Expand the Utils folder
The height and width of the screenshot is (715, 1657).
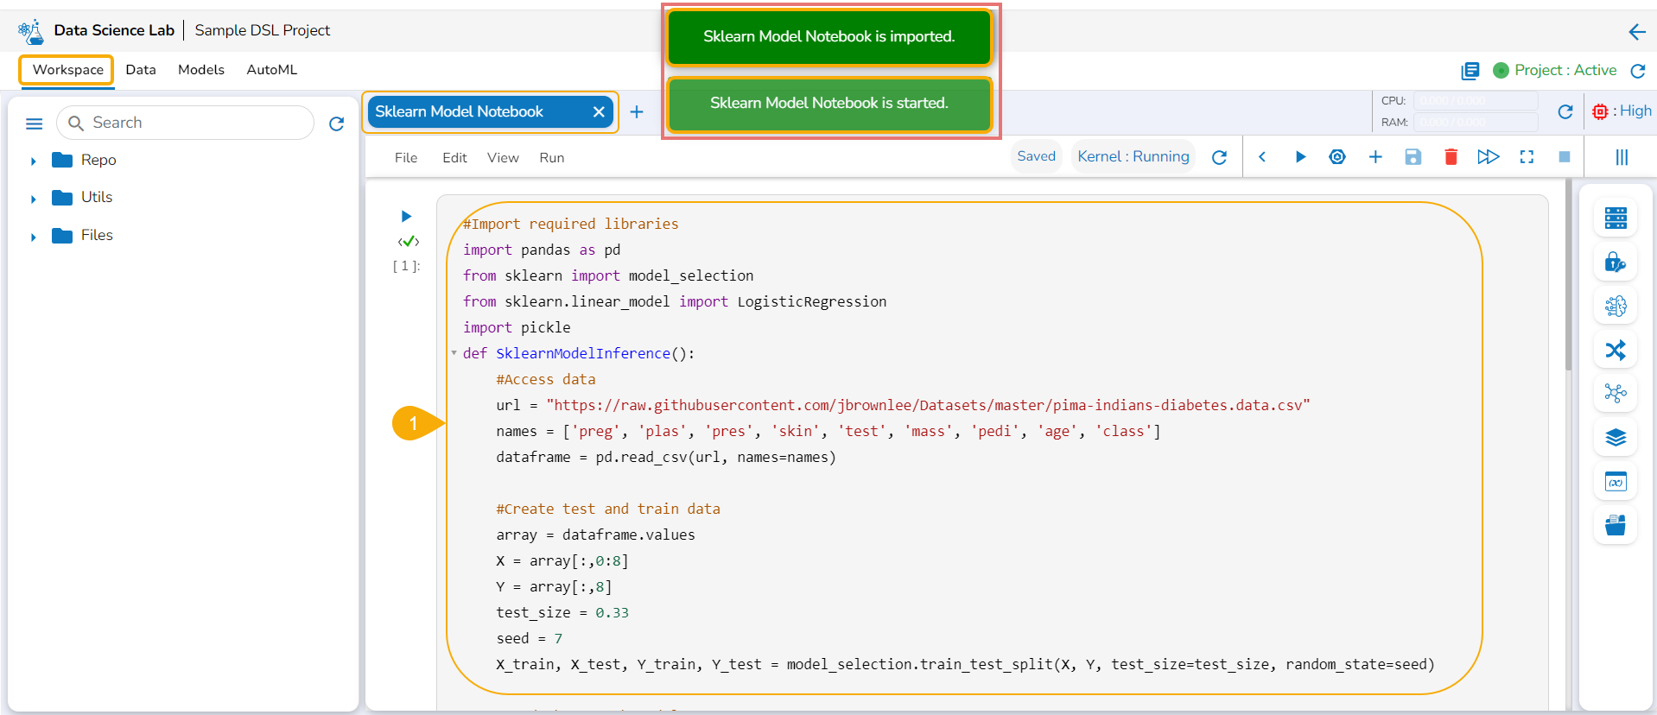pos(34,199)
